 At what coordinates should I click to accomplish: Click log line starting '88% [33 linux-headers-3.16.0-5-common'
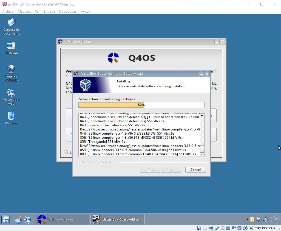tap(138, 154)
